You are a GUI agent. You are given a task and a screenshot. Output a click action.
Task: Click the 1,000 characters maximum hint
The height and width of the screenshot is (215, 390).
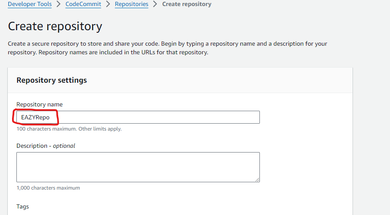coord(48,188)
